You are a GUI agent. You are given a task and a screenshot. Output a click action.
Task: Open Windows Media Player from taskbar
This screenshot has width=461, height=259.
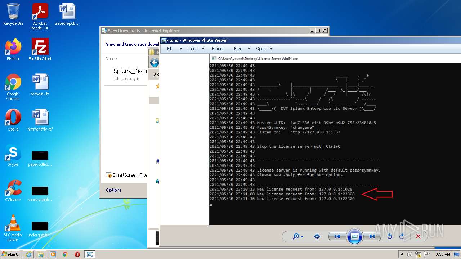click(x=53, y=254)
